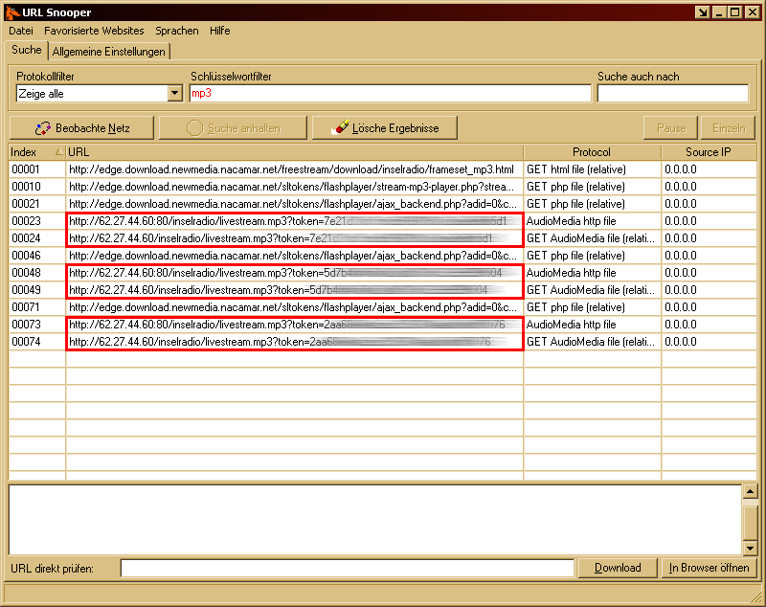The width and height of the screenshot is (766, 607).
Task: Click the Suche anhalten stop icon
Action: (x=194, y=128)
